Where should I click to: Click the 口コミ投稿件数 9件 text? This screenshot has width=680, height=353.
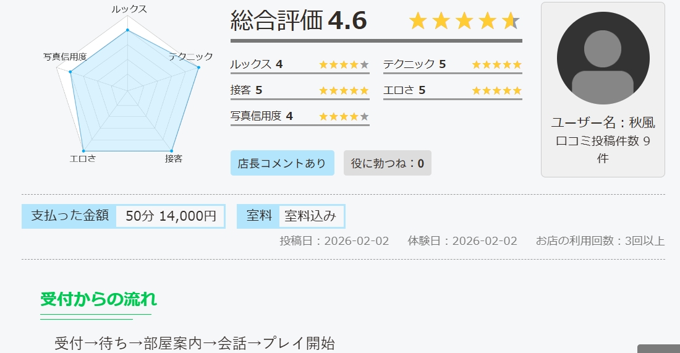point(603,149)
